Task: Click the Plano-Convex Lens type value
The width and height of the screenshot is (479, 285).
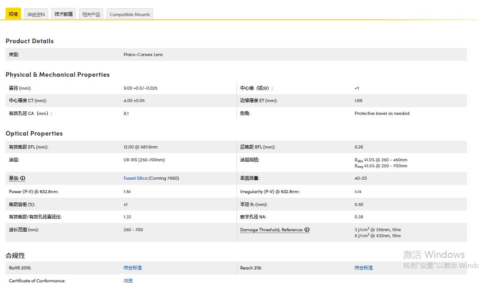Action: (x=143, y=55)
